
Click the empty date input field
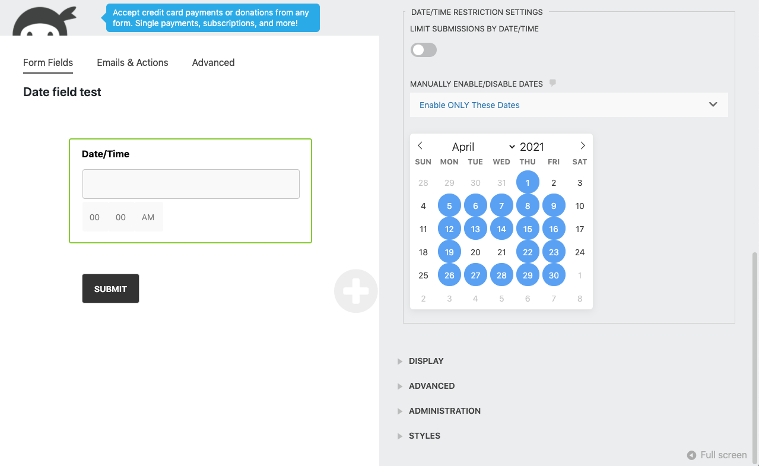(190, 183)
